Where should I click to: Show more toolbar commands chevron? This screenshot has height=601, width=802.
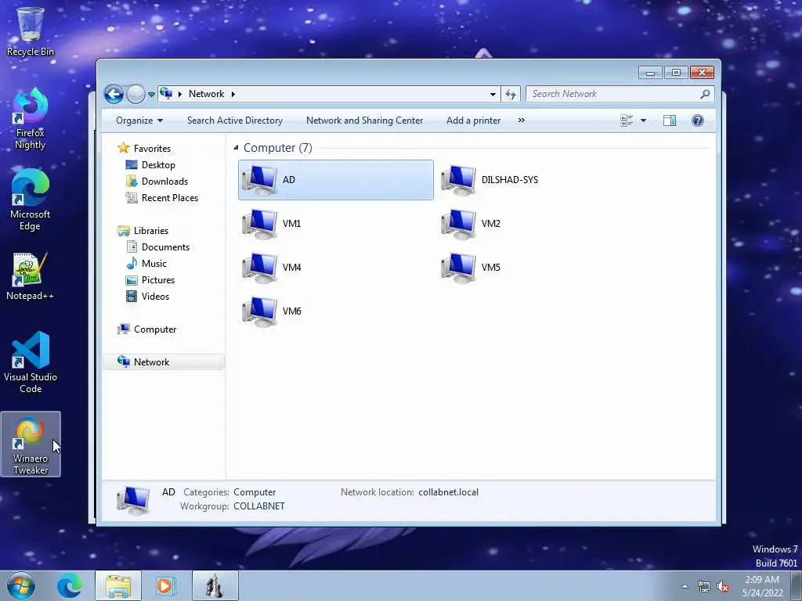tap(521, 121)
